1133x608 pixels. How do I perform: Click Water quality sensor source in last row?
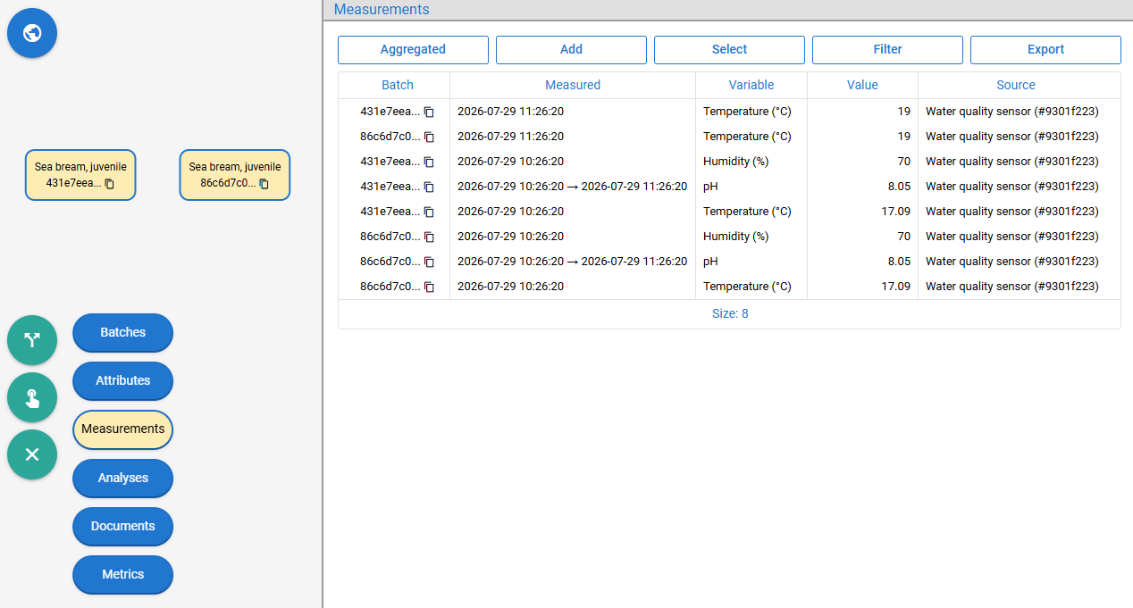coord(1012,287)
